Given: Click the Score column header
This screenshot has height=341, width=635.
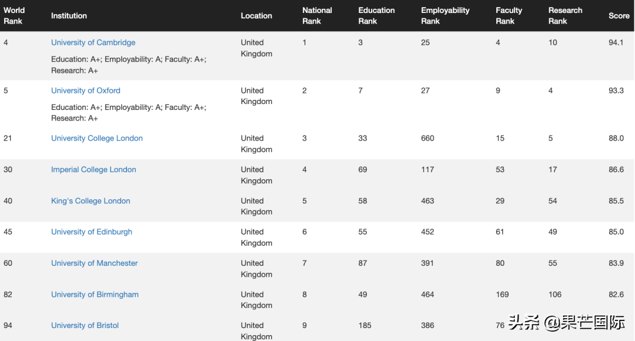Looking at the screenshot, I should click(619, 16).
